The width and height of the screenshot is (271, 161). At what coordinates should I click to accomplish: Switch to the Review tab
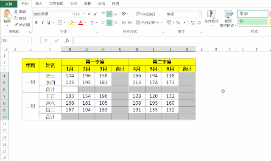tap(102, 4)
